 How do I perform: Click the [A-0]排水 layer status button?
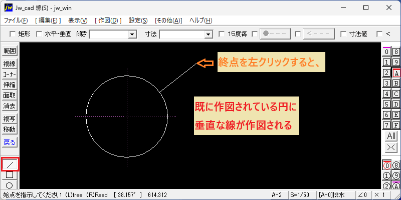(335, 195)
